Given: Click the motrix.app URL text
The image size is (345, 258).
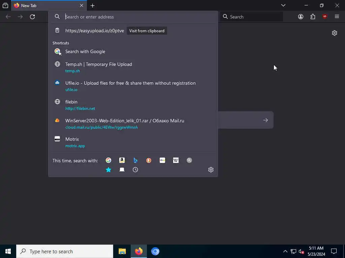Looking at the screenshot, I should tap(75, 146).
